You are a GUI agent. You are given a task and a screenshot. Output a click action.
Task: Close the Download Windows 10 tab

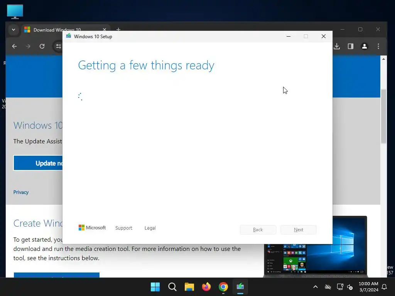(x=104, y=29)
